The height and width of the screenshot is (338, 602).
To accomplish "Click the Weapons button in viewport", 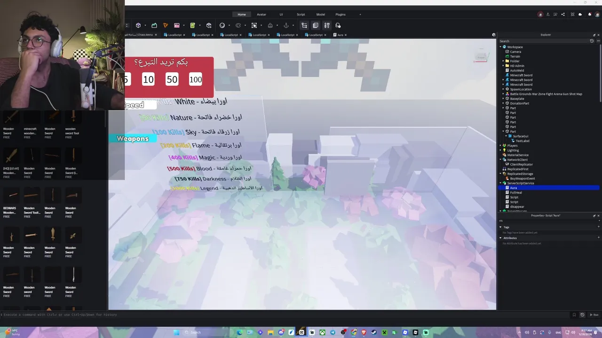I will (x=133, y=138).
